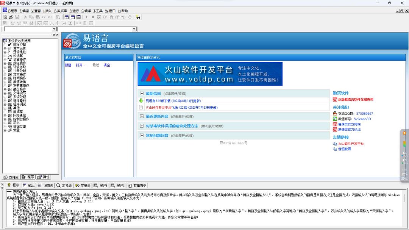
Task: Open 正版易语言软件在线购买 link
Action: pos(355,99)
